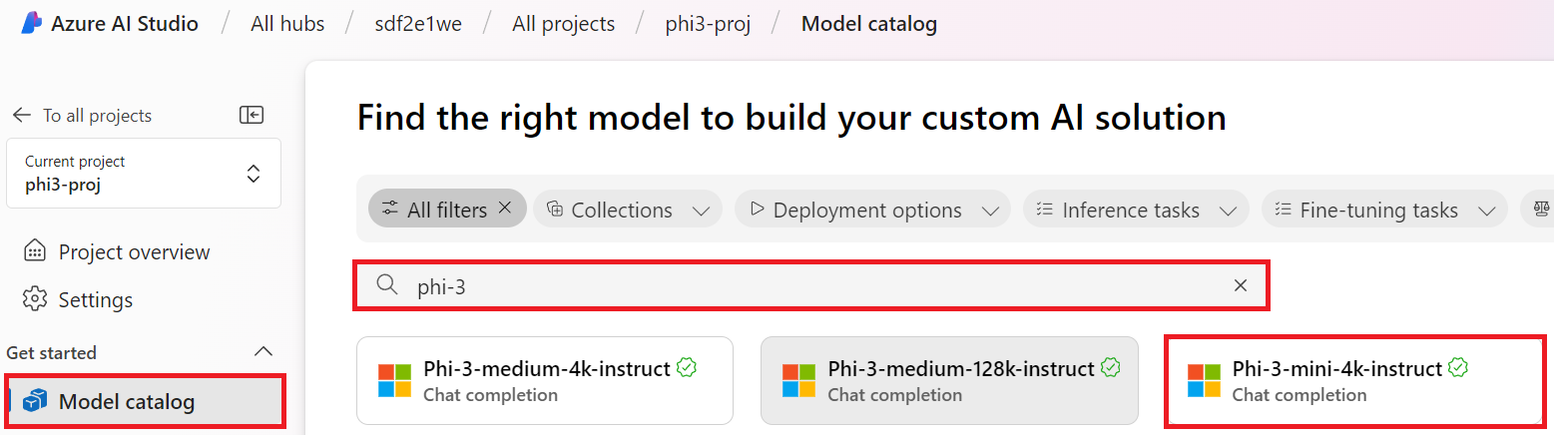
Task: Click the All filters button
Action: click(447, 210)
